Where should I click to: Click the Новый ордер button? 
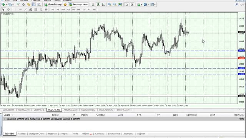click(x=53, y=5)
